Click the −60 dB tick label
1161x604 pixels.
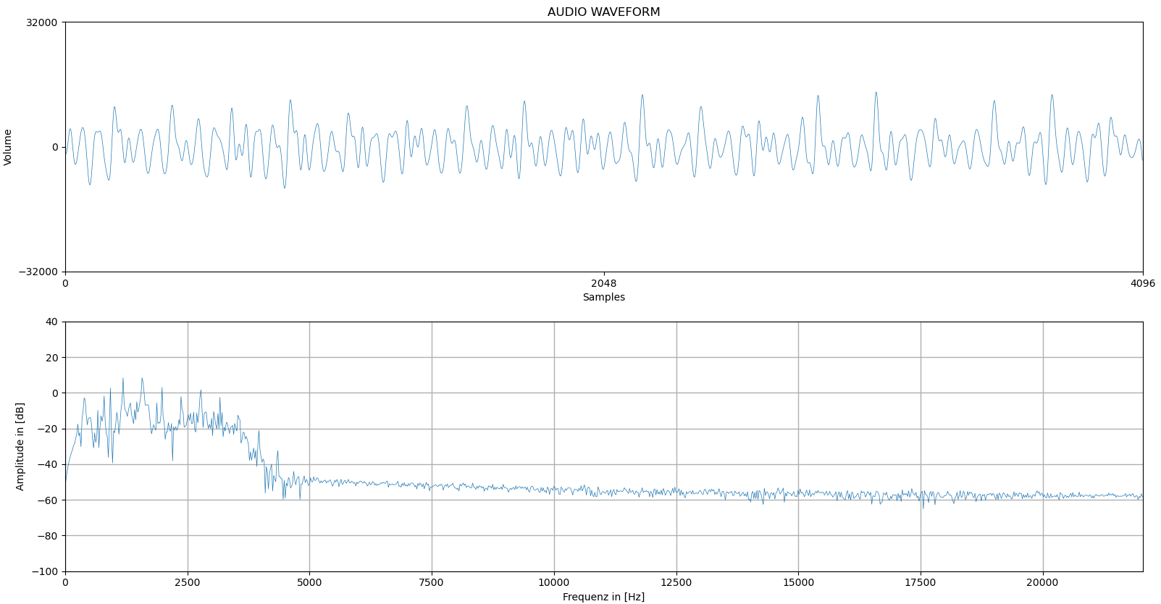pos(49,500)
